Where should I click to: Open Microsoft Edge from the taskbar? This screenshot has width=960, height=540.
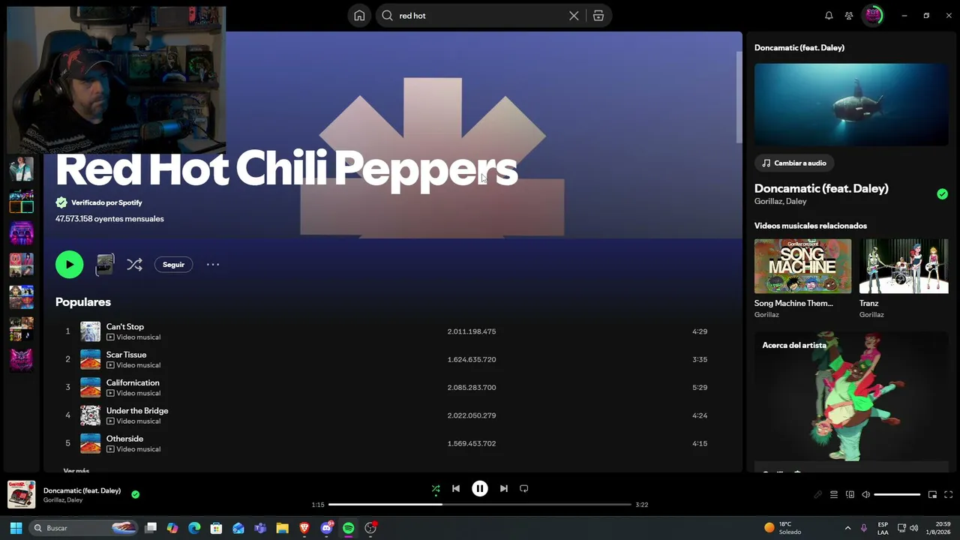point(194,528)
